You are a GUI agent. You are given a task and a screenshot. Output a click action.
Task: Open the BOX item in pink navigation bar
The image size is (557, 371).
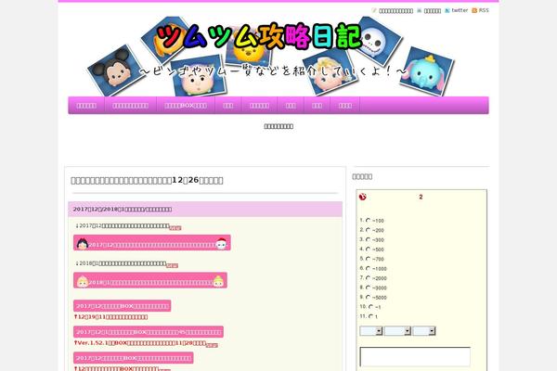(x=186, y=106)
